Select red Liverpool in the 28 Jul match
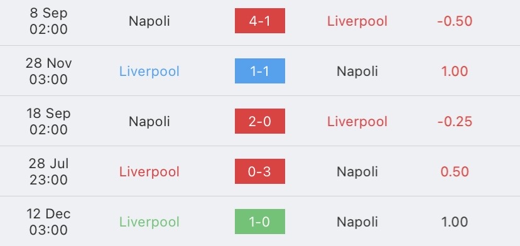 (x=149, y=172)
